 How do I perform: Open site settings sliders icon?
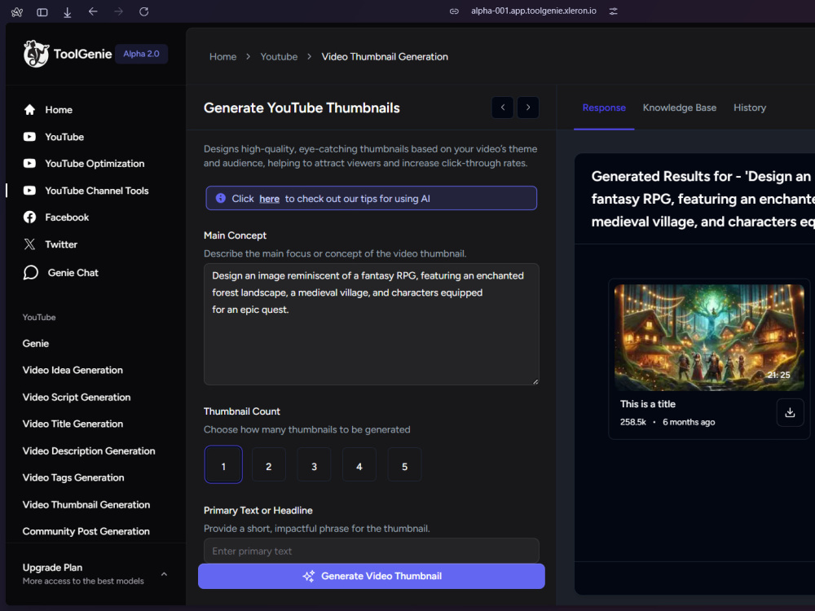click(x=614, y=11)
